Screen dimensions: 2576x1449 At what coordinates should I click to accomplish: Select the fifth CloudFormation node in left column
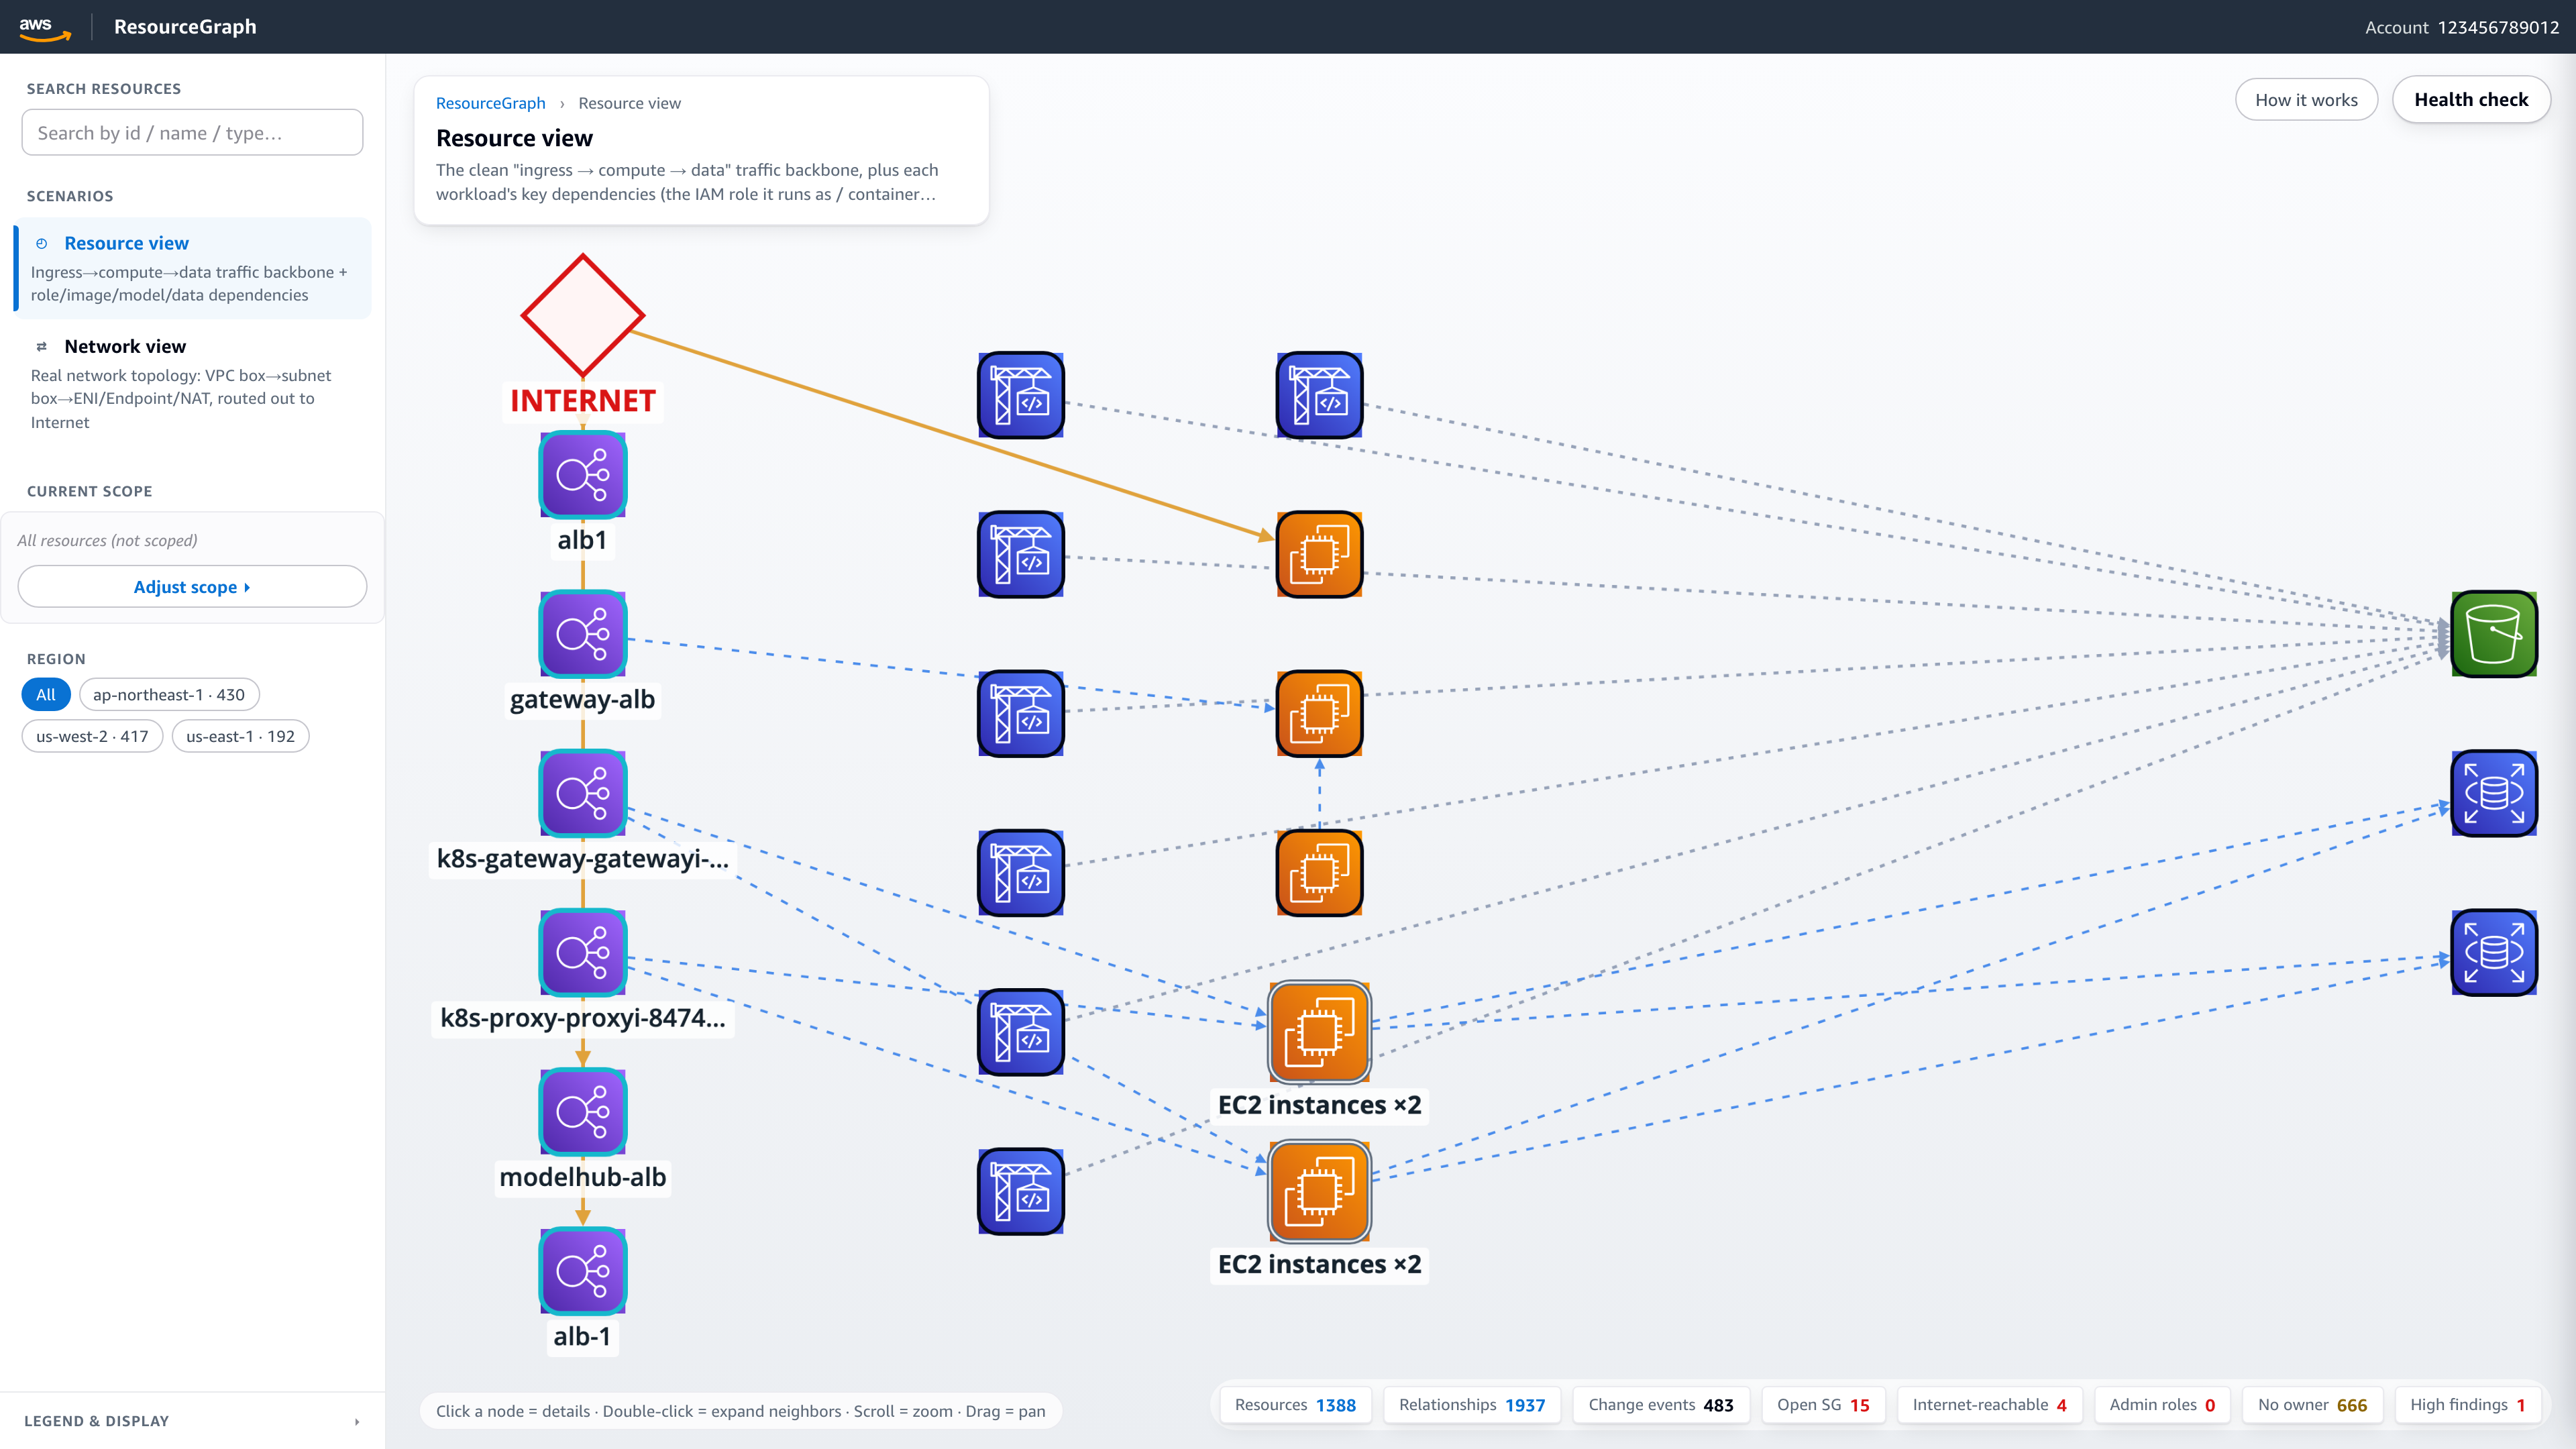pyautogui.click(x=1021, y=1032)
